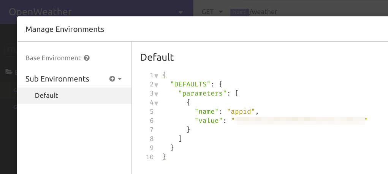Click the /weather URL path text
Image resolution: width=388 pixels, height=174 pixels.
coord(263,12)
